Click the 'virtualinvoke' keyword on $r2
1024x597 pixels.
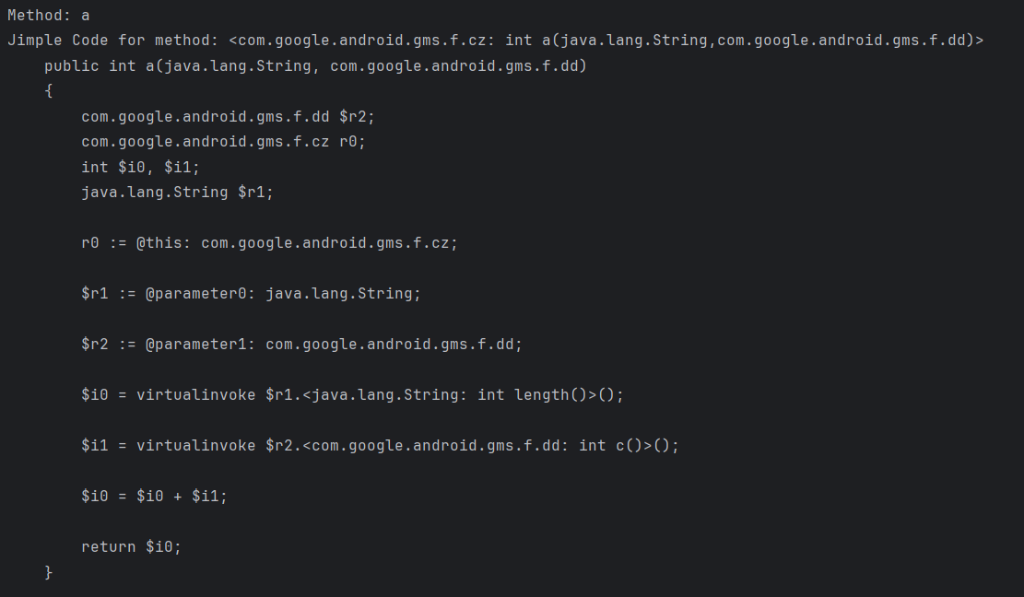pos(195,446)
